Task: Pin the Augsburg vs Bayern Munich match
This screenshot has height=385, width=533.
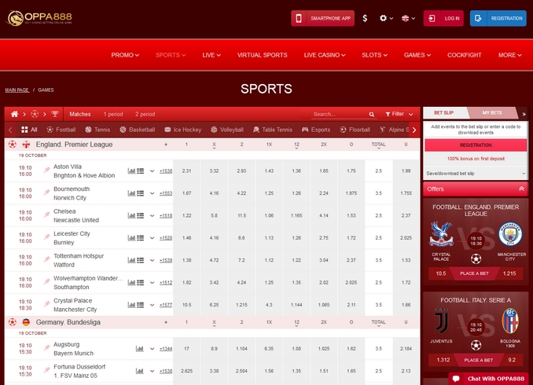Action: point(46,348)
